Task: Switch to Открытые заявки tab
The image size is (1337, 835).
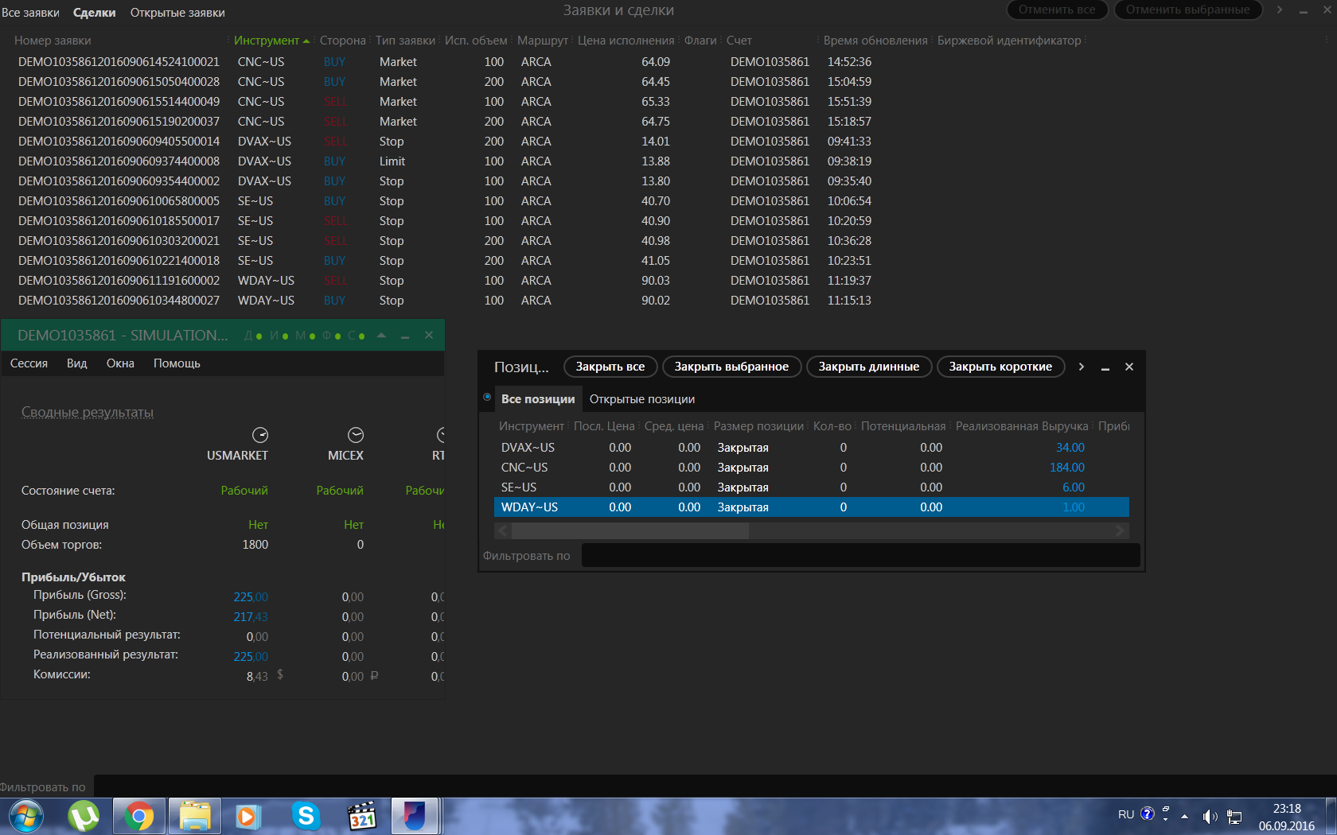Action: pos(177,13)
